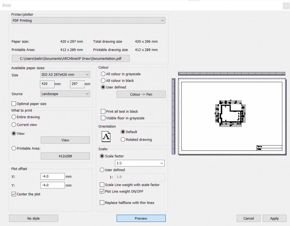Select Entire drawing as what to print
Screen dimensions: 290x226
click(x=14, y=117)
